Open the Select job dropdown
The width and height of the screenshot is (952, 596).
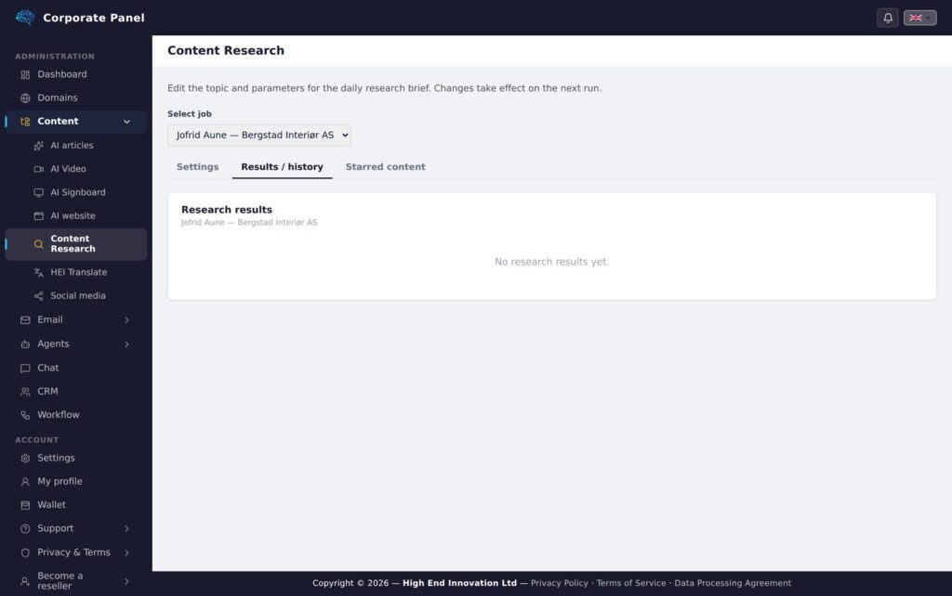[259, 136]
